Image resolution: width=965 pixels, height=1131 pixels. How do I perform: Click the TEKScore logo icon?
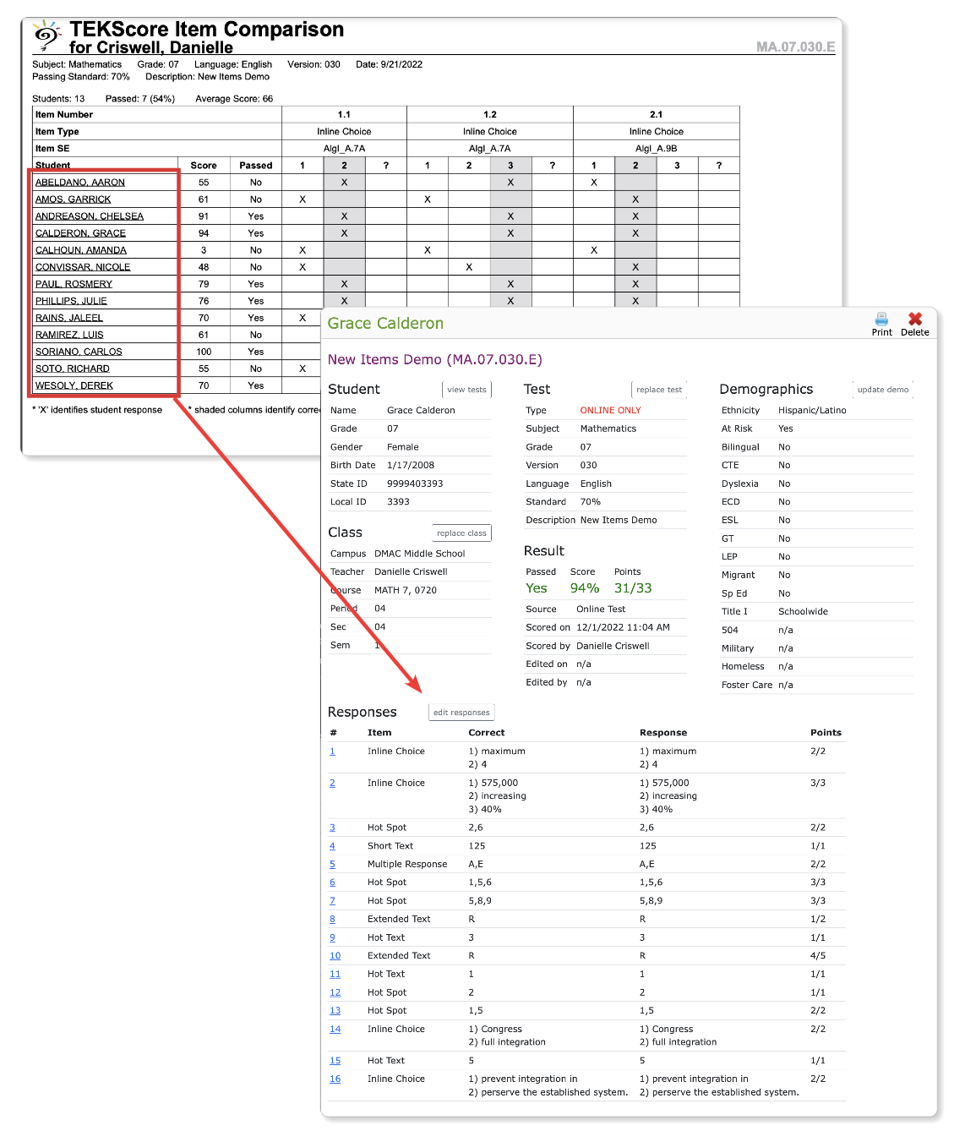tap(47, 36)
